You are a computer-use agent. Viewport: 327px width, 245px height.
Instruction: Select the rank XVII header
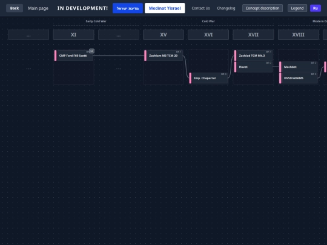(253, 34)
